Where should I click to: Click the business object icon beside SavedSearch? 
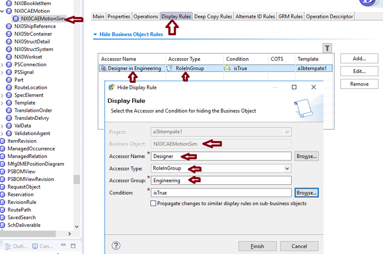point(2,217)
